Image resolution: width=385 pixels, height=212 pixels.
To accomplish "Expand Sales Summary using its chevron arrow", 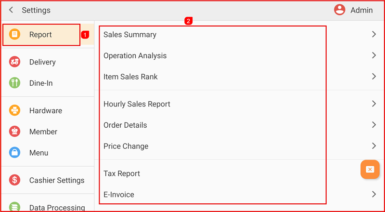I will tap(373, 34).
